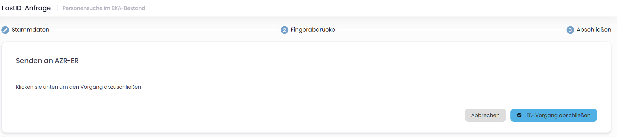617x137 pixels.
Task: Click the pencil icon for Stammdaten step
Action: point(5,30)
